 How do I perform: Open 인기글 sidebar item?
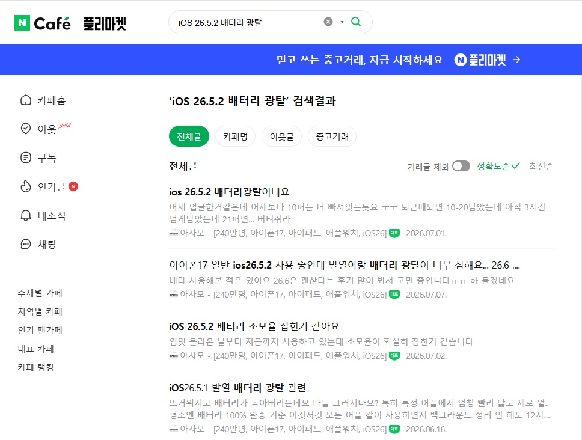coord(52,186)
